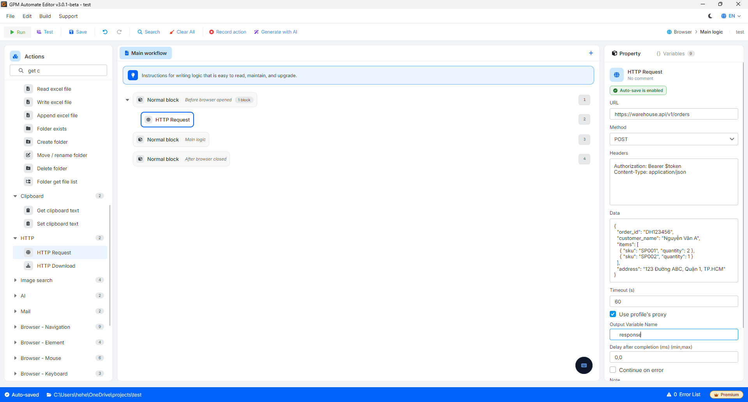Click the Record action toolbar icon
Image resolution: width=748 pixels, height=402 pixels.
pos(212,32)
